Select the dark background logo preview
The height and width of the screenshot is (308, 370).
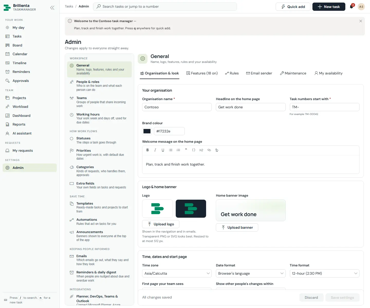tap(191, 209)
